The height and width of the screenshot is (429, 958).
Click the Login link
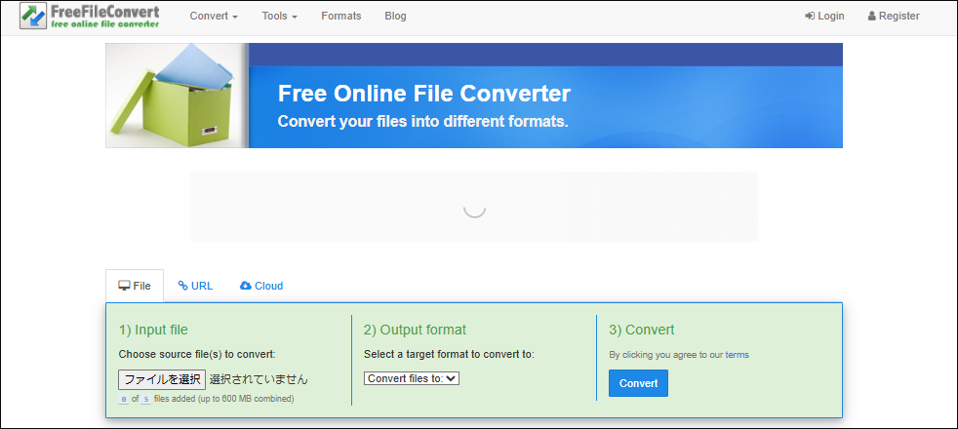point(824,16)
